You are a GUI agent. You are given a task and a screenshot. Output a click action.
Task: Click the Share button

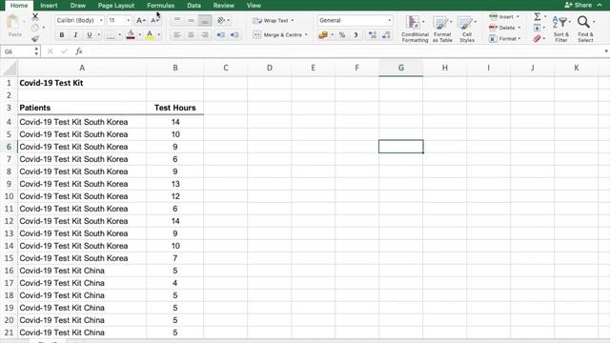(579, 5)
